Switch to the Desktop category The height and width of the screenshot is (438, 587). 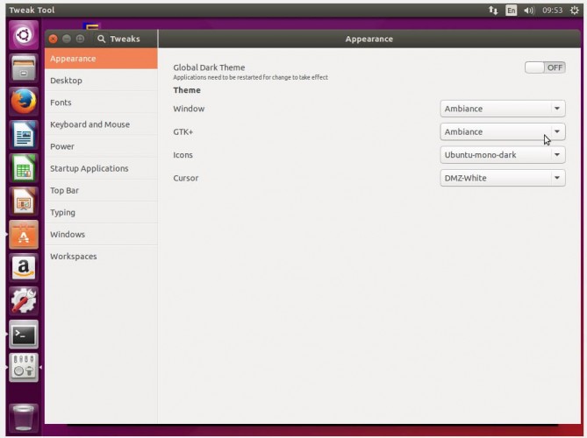[101, 81]
